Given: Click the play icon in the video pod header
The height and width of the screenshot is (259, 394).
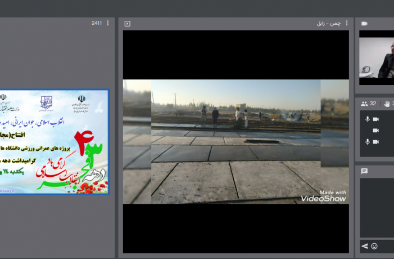Looking at the screenshot, I should click(128, 24).
